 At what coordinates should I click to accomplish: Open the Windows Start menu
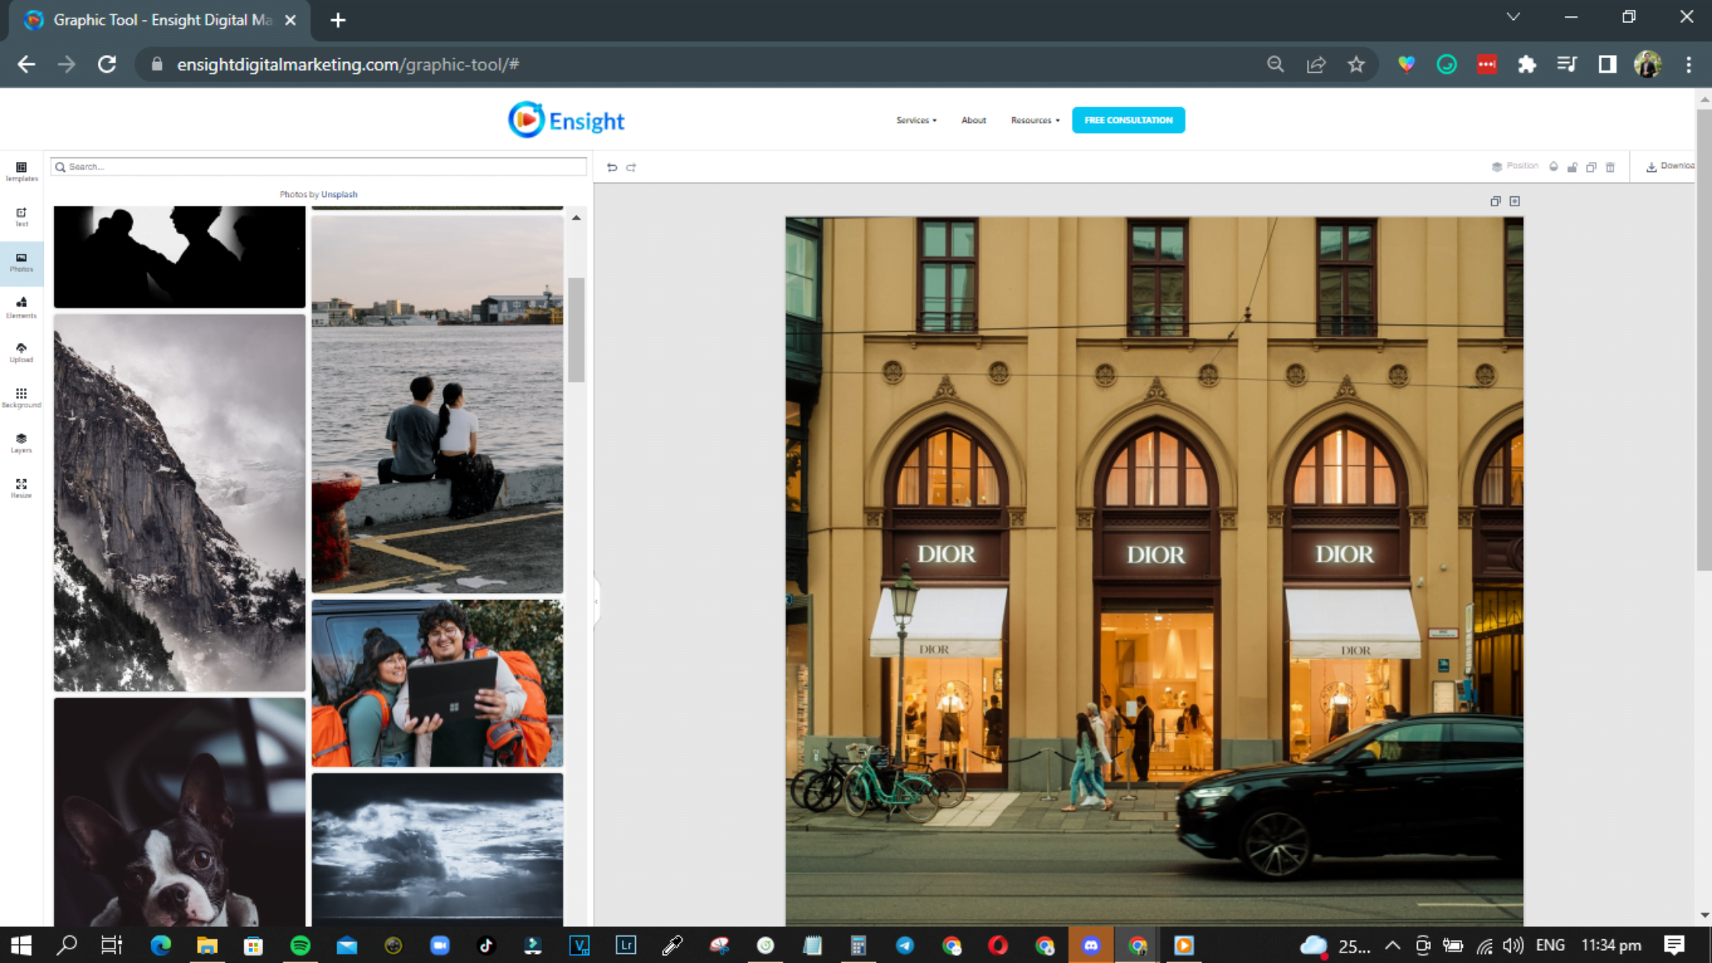coord(21,945)
